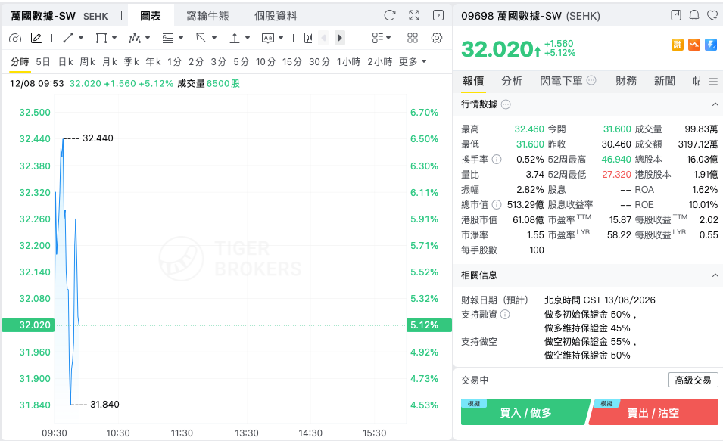Viewport: 723px width, 441px height.
Task: Click the gauge indicator icon in toolbar
Action: (15, 38)
